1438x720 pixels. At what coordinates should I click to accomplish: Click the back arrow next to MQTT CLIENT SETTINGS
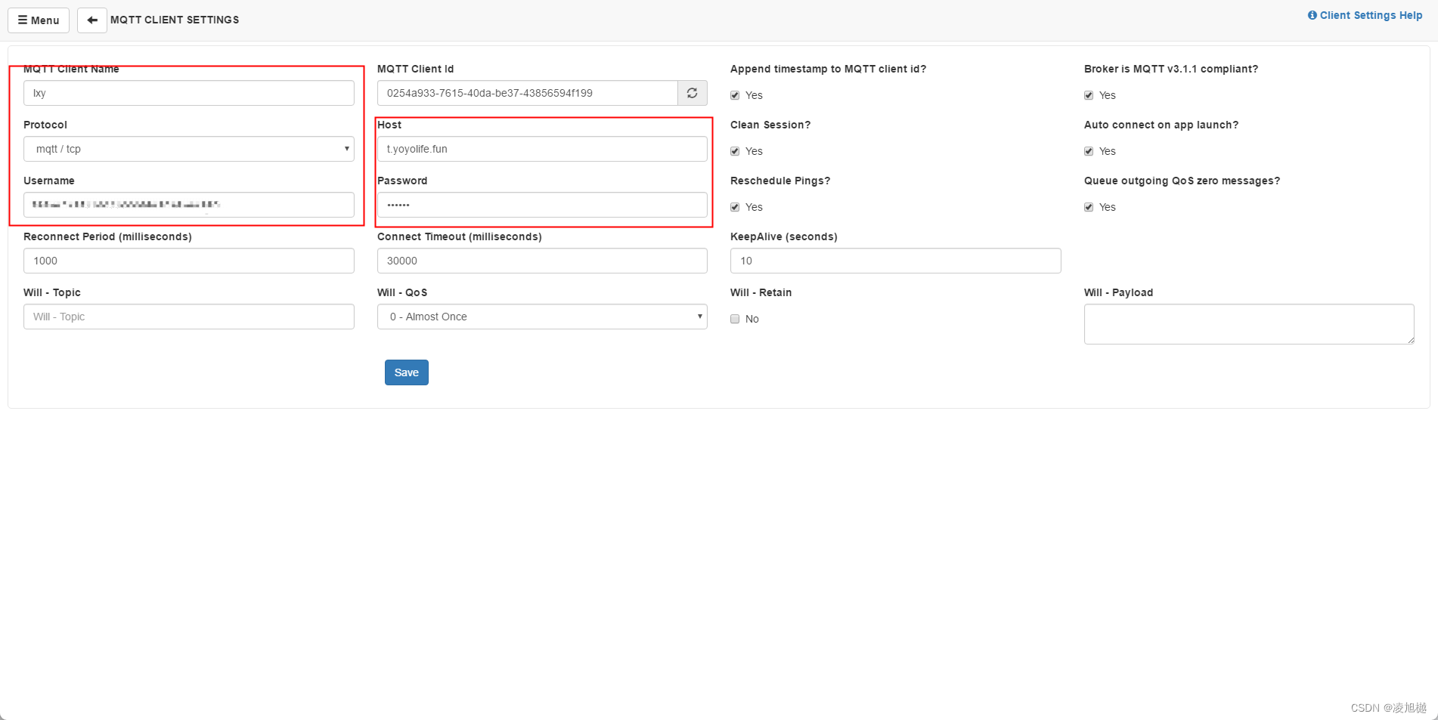point(91,20)
